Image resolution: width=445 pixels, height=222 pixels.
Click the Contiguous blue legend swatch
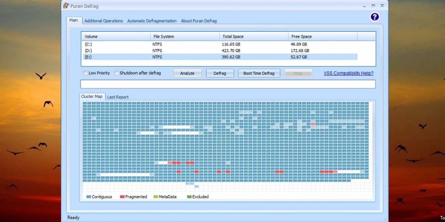(x=89, y=197)
